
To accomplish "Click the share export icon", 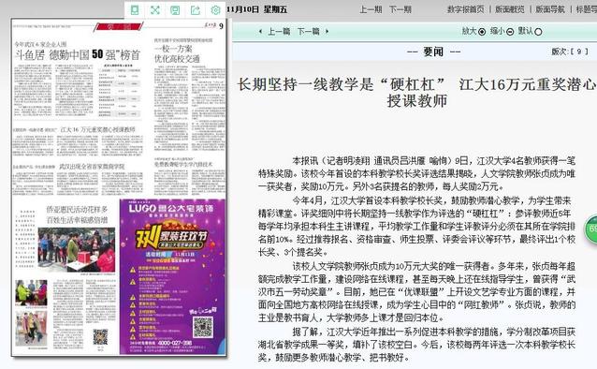I will 196,10.
